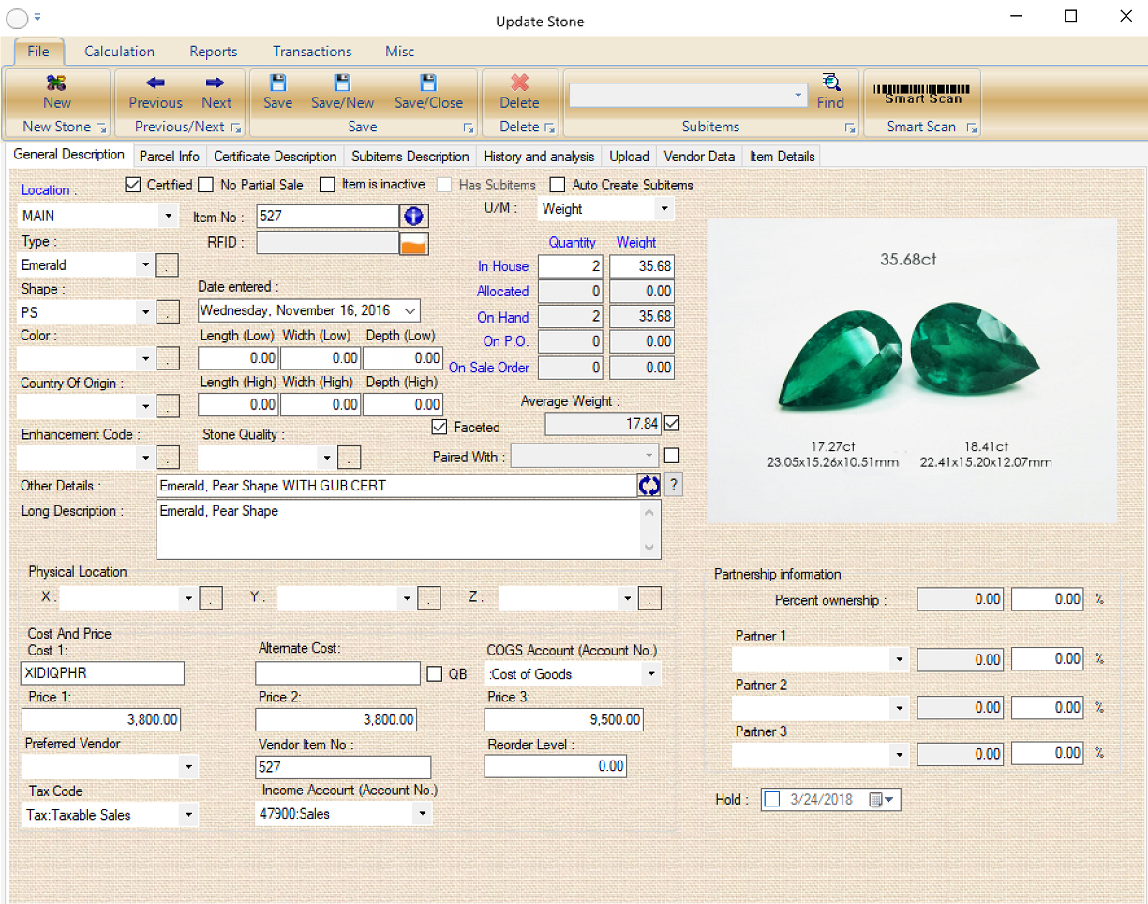The height and width of the screenshot is (904, 1148).
Task: Open the Calculation ribbon menu
Action: coord(119,52)
